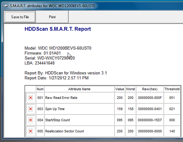This screenshot has width=183, height=142.
Task: Click the Spin Up Time attribute name
Action: [55, 109]
